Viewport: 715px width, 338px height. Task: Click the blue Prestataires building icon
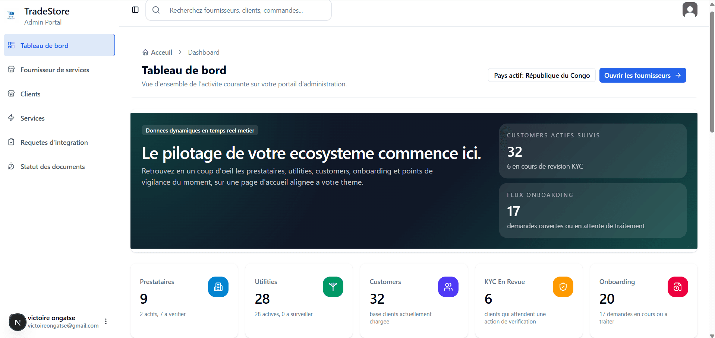point(218,287)
